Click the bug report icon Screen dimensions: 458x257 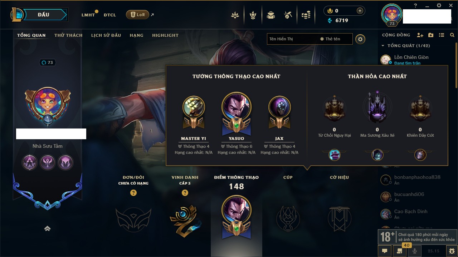point(452,251)
